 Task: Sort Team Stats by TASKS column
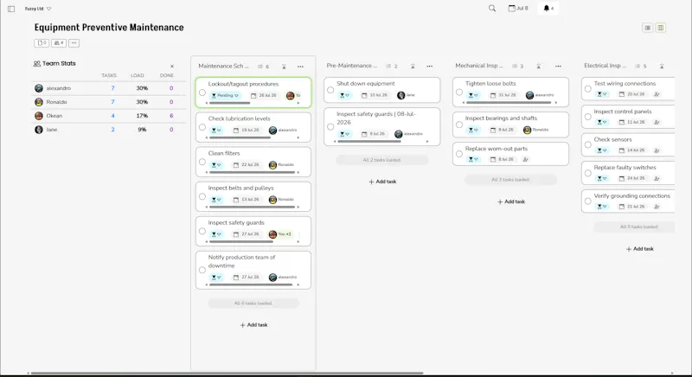109,75
